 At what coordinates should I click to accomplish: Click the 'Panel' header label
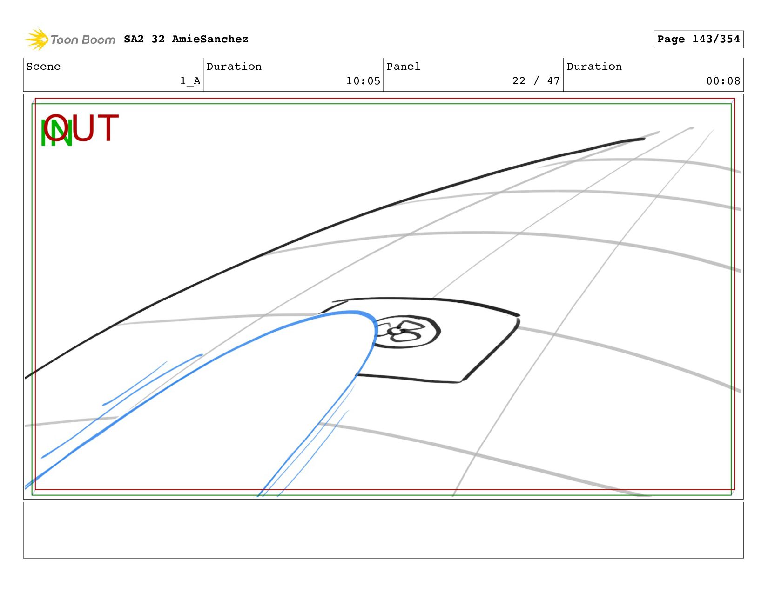[404, 67]
